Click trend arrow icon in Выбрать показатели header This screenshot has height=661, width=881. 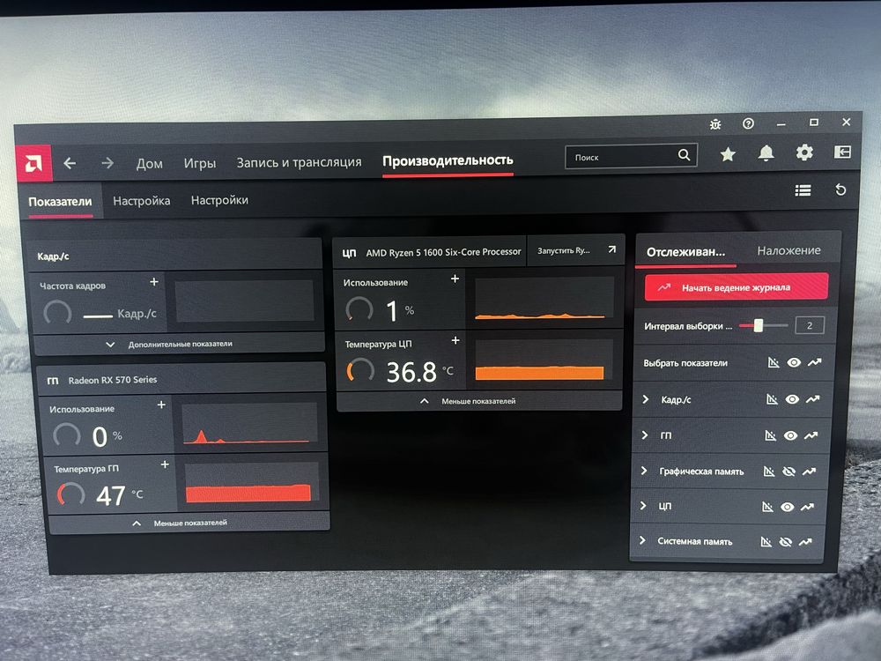click(814, 362)
